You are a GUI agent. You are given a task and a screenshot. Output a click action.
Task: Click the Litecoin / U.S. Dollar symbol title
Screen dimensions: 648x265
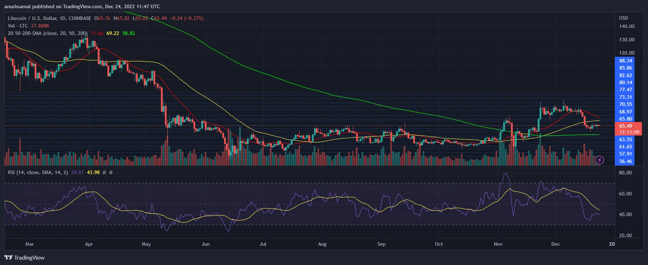(49, 18)
